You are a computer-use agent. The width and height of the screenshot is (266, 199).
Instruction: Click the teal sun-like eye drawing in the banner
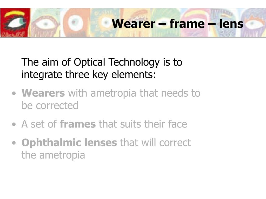(106, 22)
